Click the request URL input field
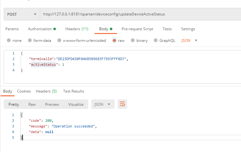 tap(138, 14)
